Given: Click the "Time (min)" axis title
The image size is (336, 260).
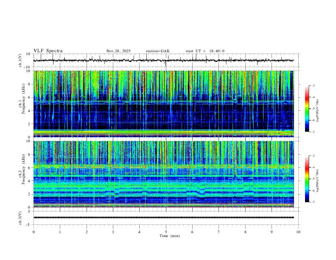Looking at the screenshot, I should tap(170, 236).
